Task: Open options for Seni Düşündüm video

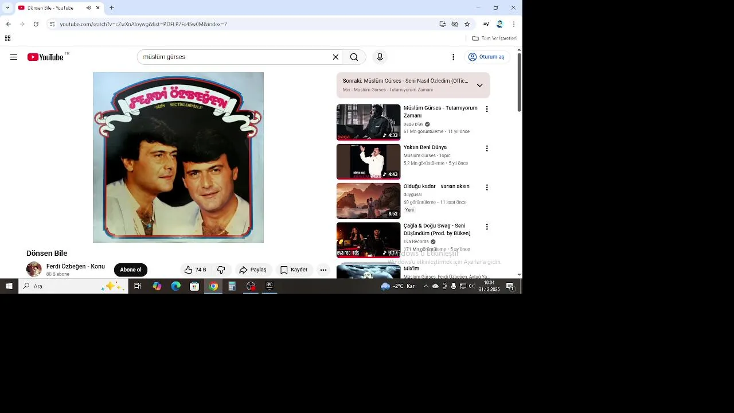Action: pos(487,227)
